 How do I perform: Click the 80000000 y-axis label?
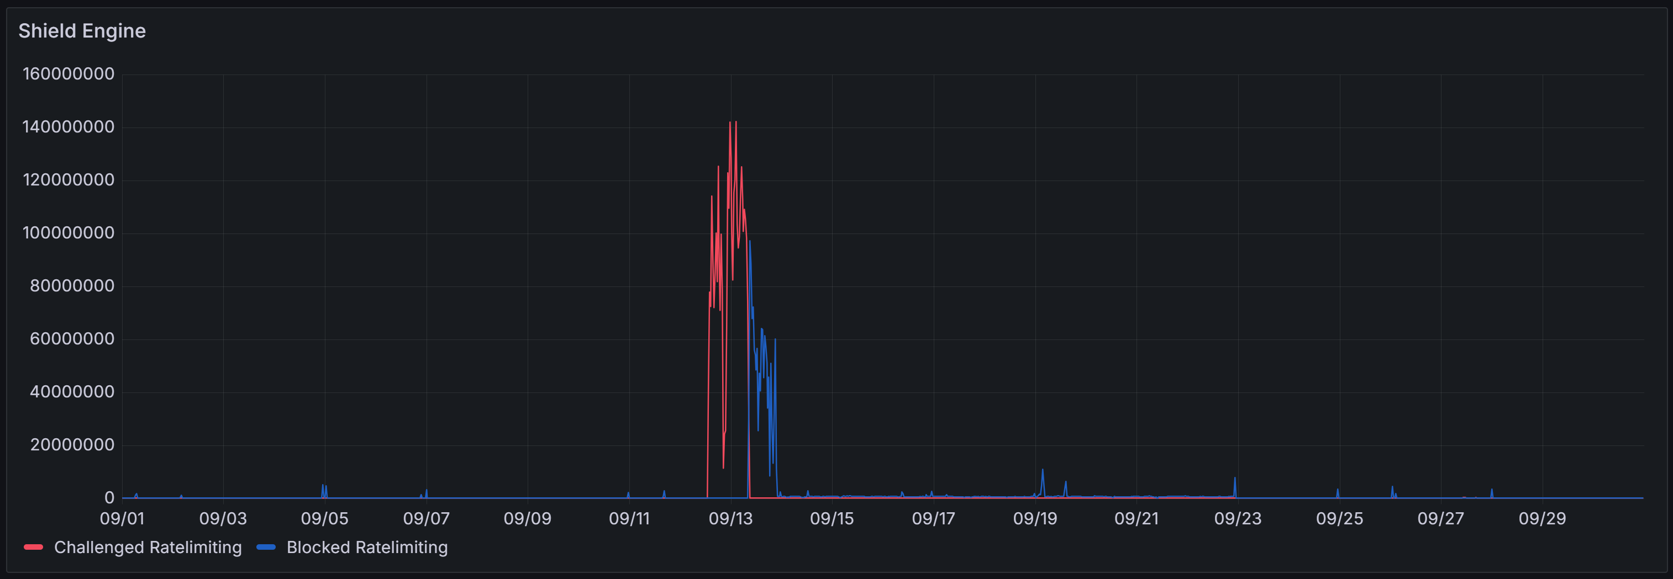[71, 285]
